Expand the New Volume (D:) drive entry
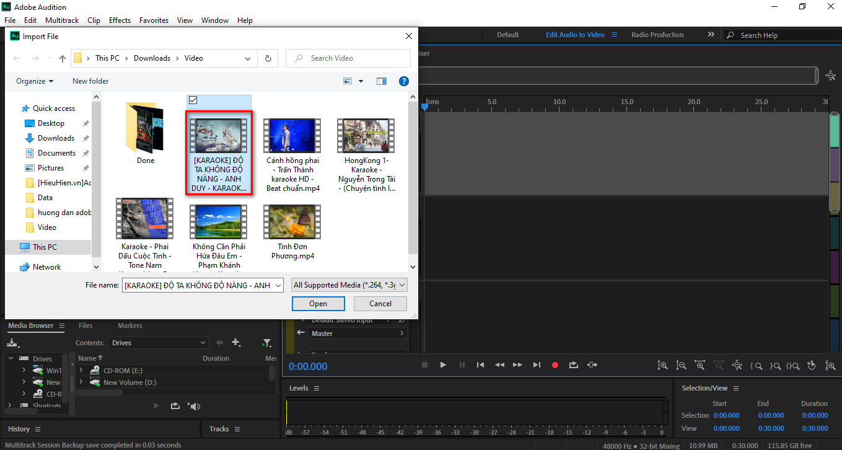842x450 pixels. tap(81, 382)
